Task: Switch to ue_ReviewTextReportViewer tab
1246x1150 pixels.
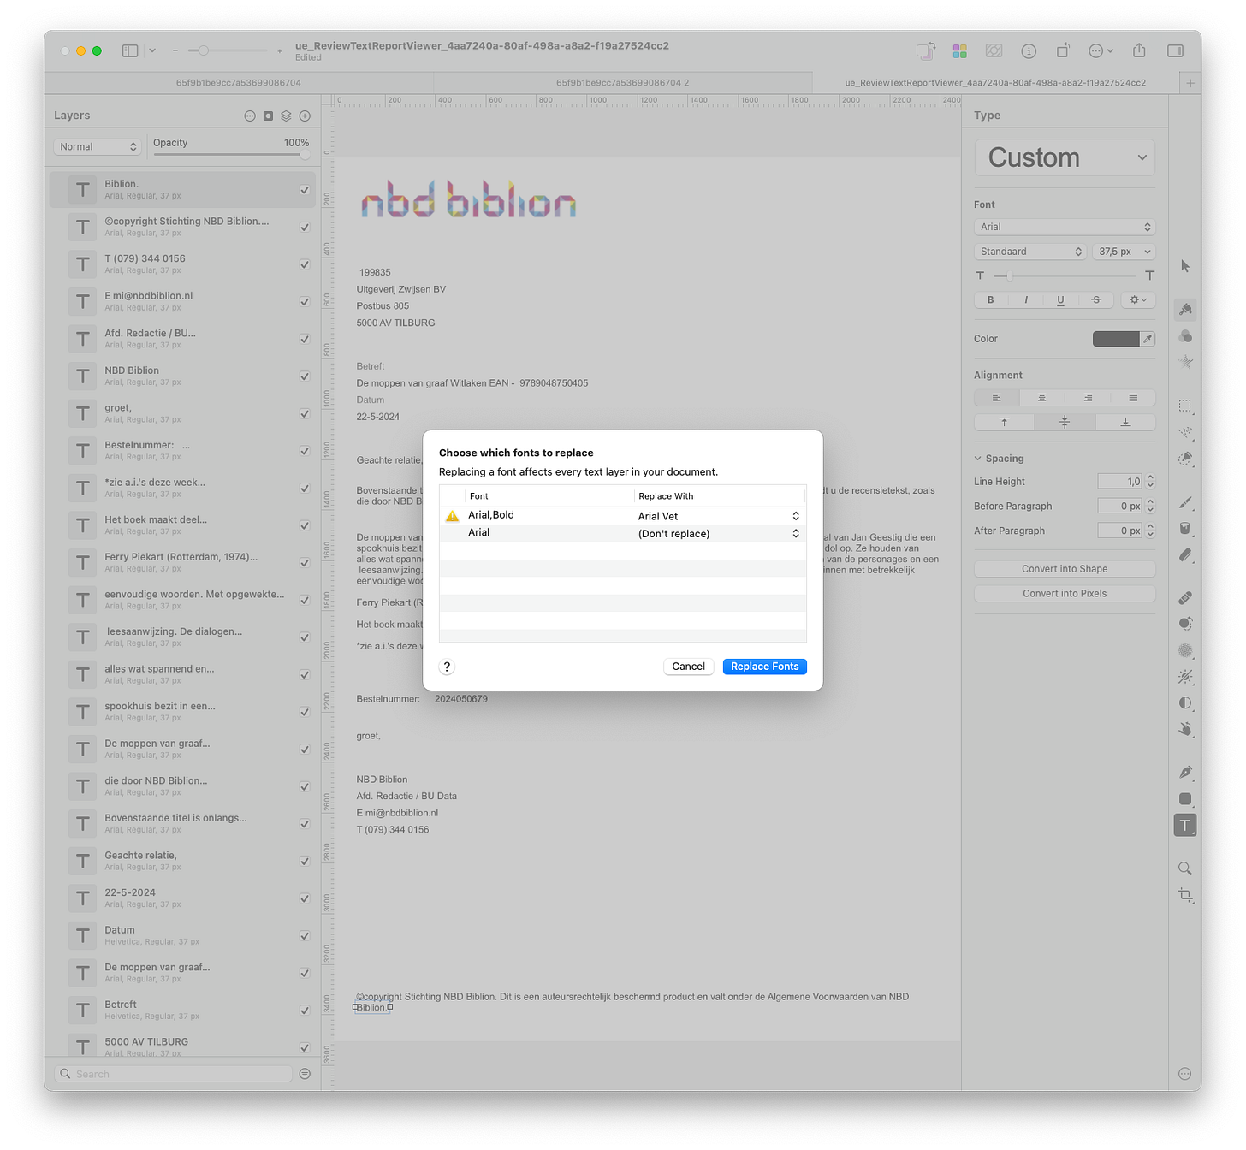Action: (995, 83)
